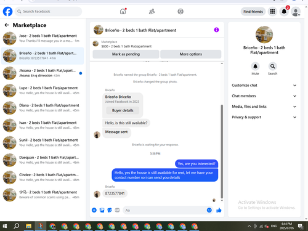Focus the Search Facebook field
Viewport: 308px width, 231px height.
tap(48, 12)
